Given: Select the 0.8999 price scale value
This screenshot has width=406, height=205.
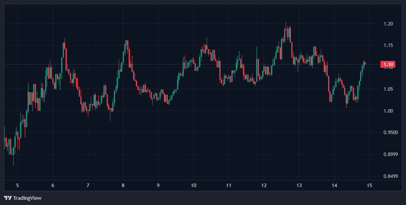Looking at the screenshot, I should point(390,154).
